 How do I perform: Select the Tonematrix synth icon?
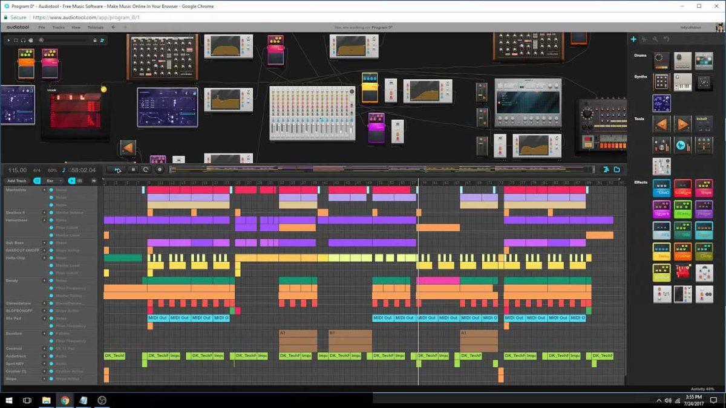[705, 83]
